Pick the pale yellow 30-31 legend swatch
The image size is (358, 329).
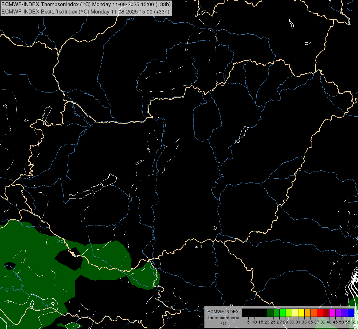[x=295, y=313]
